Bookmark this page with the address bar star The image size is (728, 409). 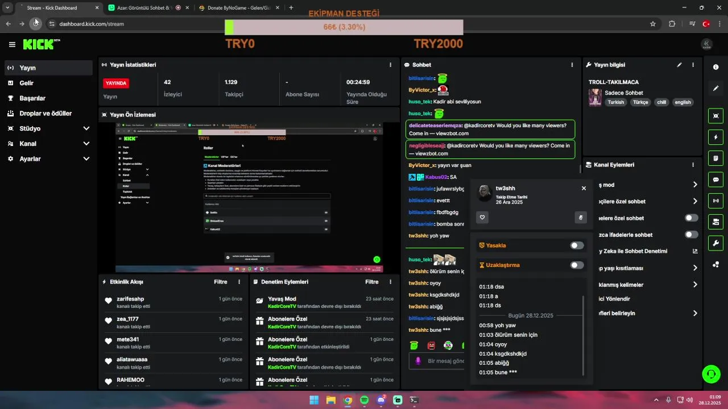653,24
